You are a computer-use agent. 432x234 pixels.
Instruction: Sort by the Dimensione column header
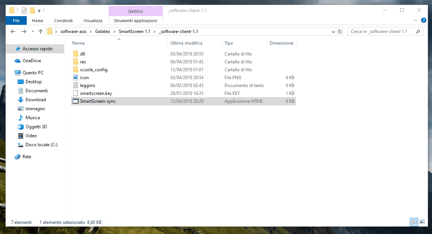coord(282,43)
